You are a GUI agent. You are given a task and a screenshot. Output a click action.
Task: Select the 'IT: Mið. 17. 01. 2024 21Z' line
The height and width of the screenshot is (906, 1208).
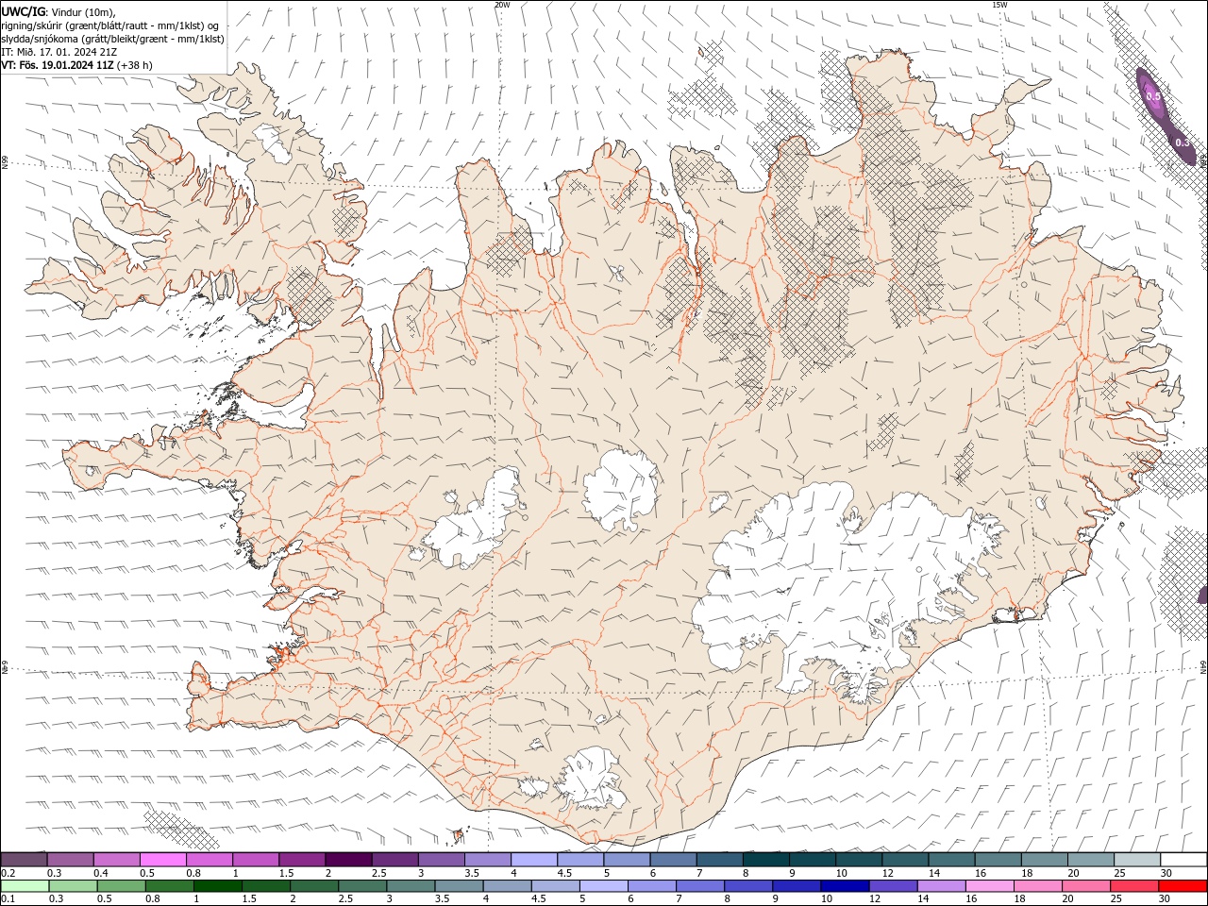pos(59,52)
